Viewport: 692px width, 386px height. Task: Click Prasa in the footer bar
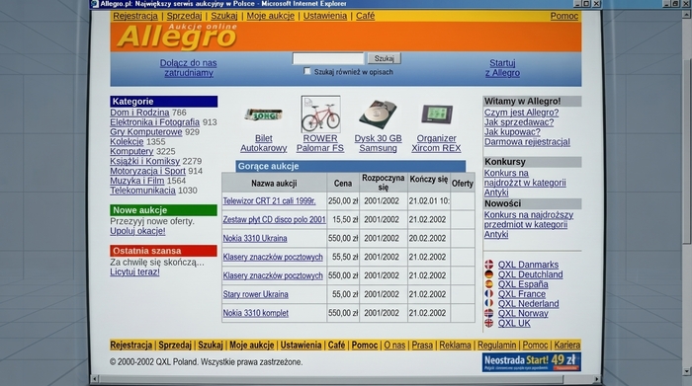pyautogui.click(x=422, y=345)
